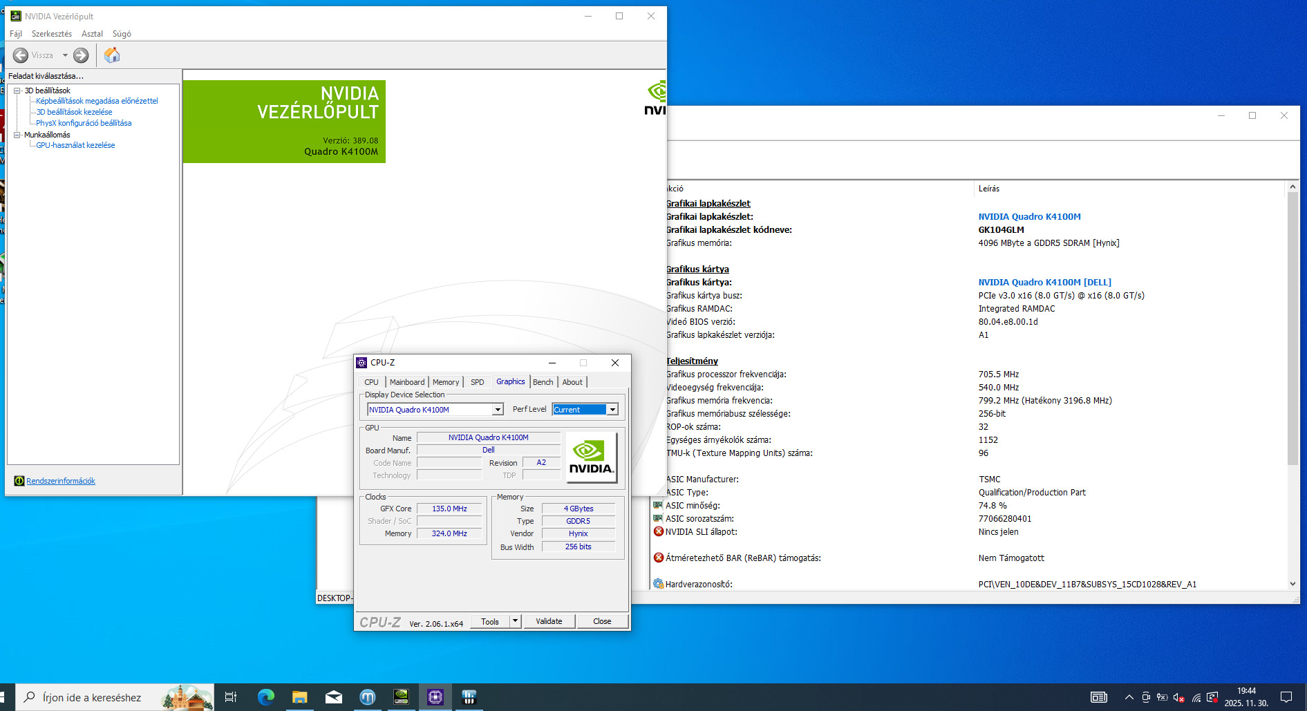1307x711 pixels.
Task: Open the News and interests taskbar icon
Action: click(1098, 697)
